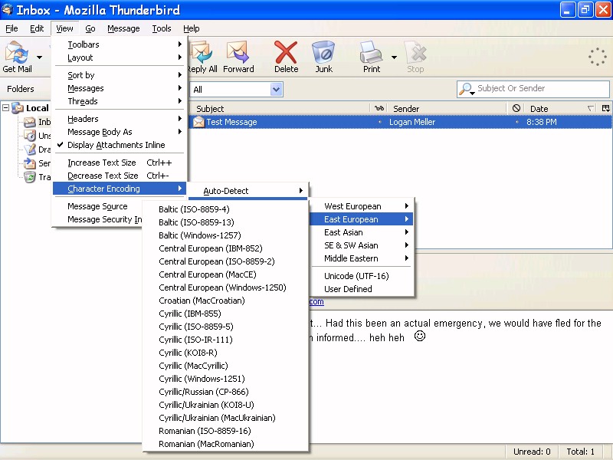Open the Go menu

point(90,28)
